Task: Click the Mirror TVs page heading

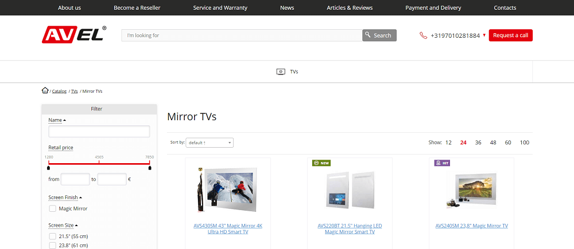Action: [192, 116]
